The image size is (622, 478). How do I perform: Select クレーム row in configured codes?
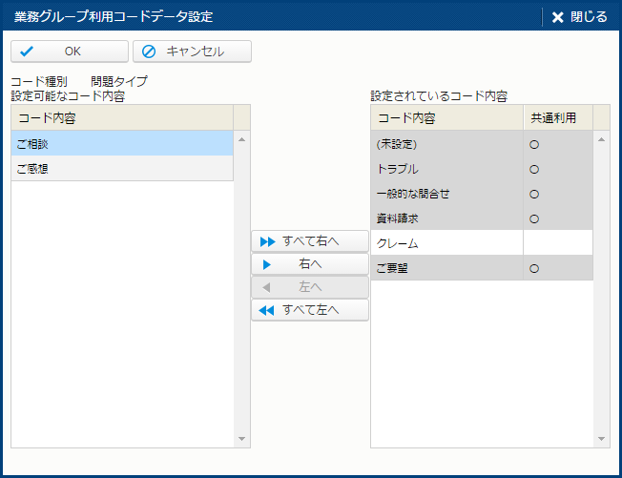[482, 242]
